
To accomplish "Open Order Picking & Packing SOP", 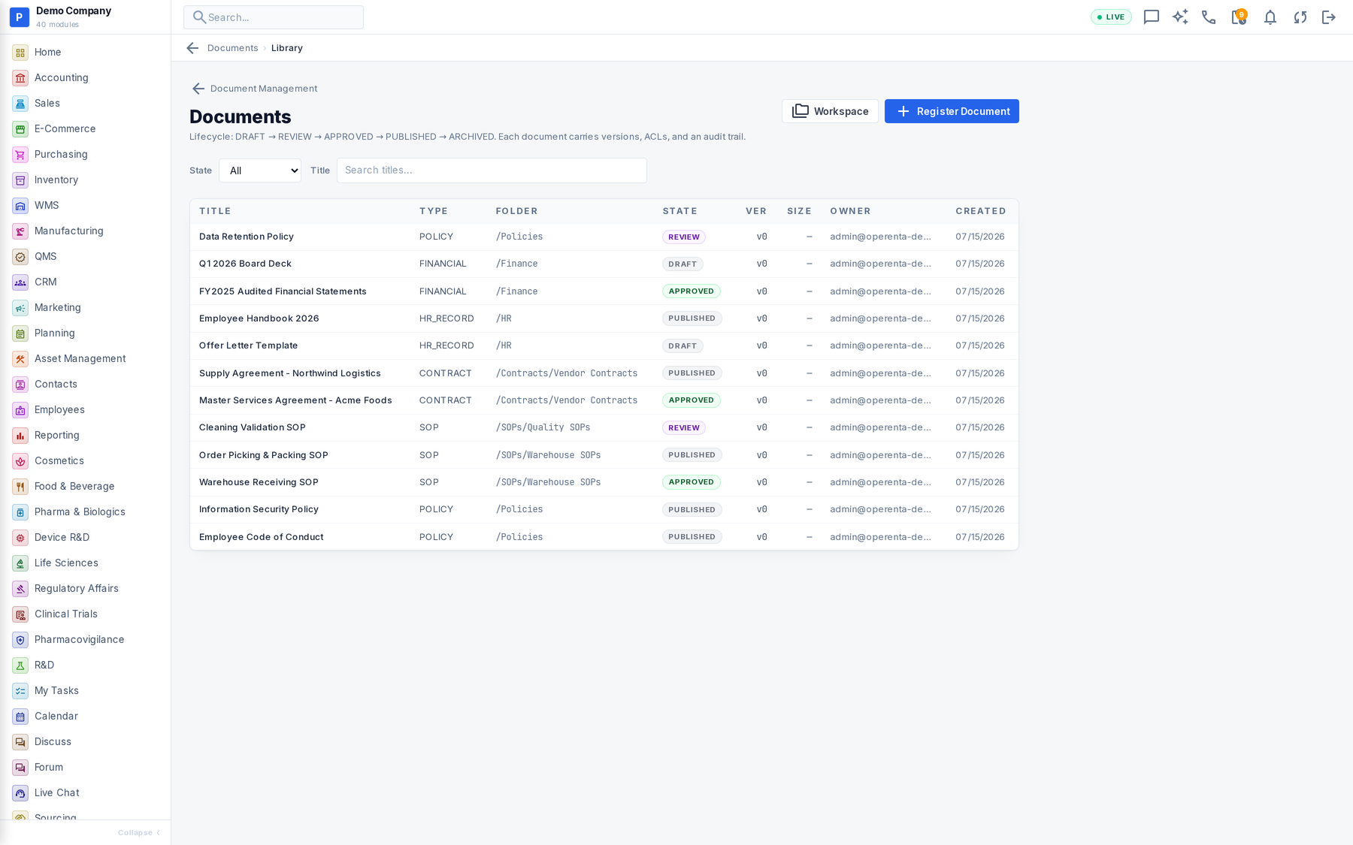I will [264, 455].
